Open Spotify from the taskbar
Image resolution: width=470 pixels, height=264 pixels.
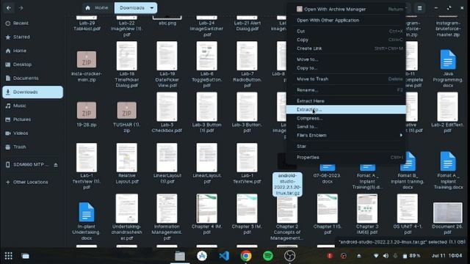(x=267, y=256)
